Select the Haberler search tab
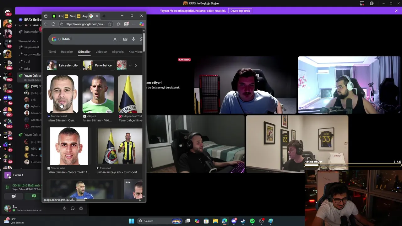Viewport: 402px width, 226px height. (x=67, y=51)
